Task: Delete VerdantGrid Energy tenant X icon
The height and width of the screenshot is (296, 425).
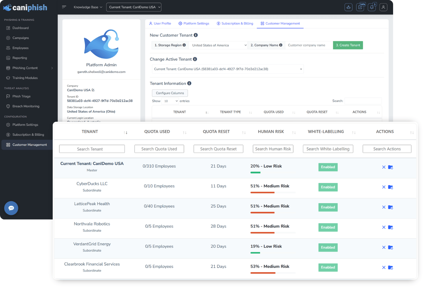Action: (384, 247)
